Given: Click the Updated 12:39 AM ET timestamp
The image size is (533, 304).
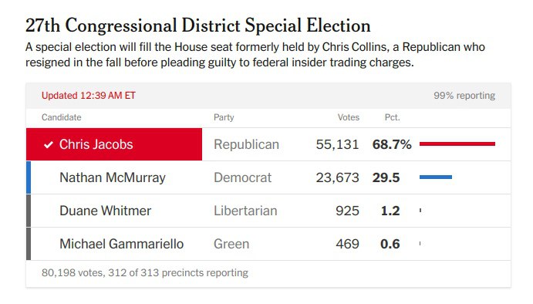Looking at the screenshot, I should pos(89,96).
